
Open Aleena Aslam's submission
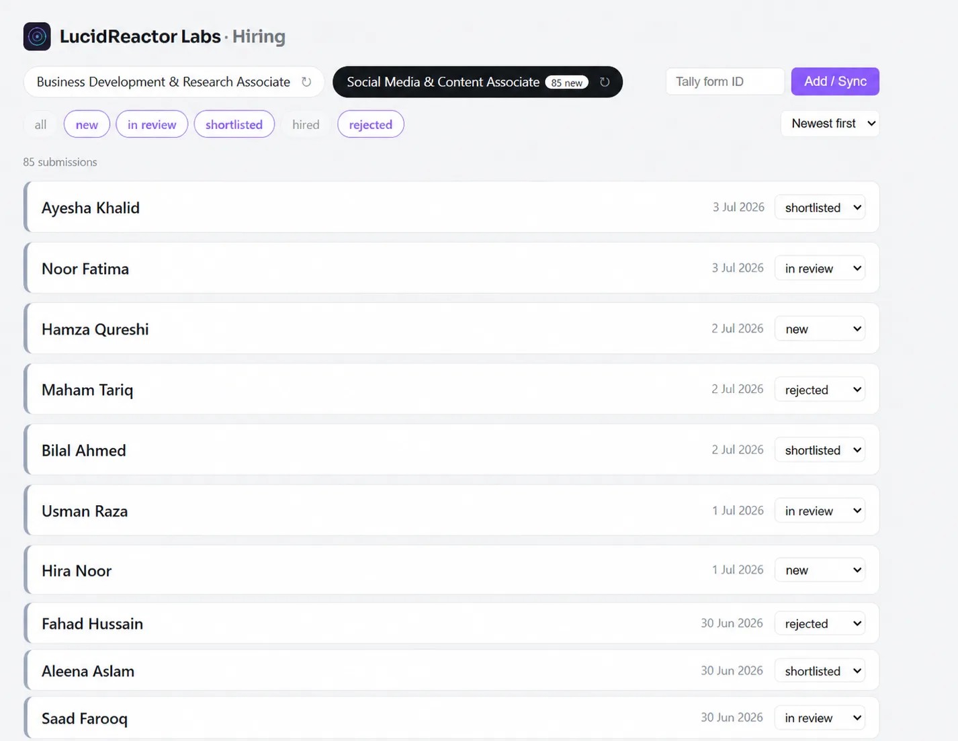(451, 670)
